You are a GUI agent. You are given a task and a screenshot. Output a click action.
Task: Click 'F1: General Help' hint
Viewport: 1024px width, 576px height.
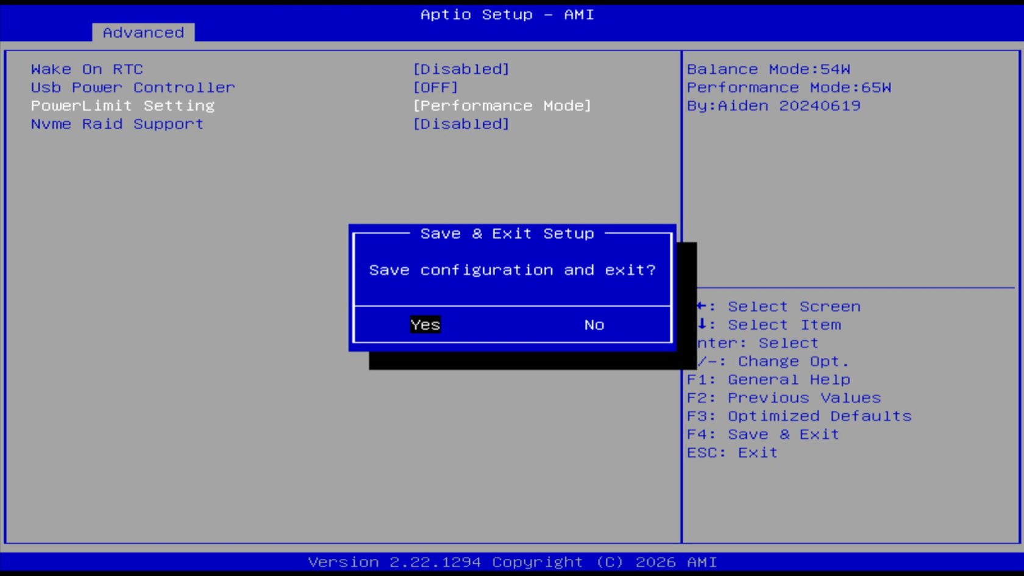(x=769, y=380)
